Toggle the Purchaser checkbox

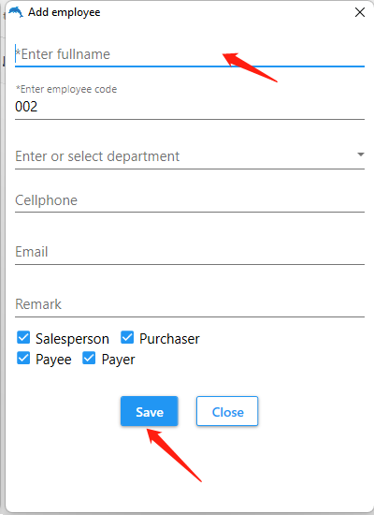127,338
